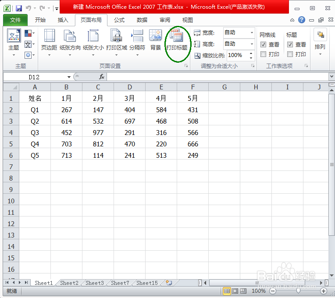The height and width of the screenshot is (298, 335).
Task: Switch to Insert (插入) tab
Action: 63,20
